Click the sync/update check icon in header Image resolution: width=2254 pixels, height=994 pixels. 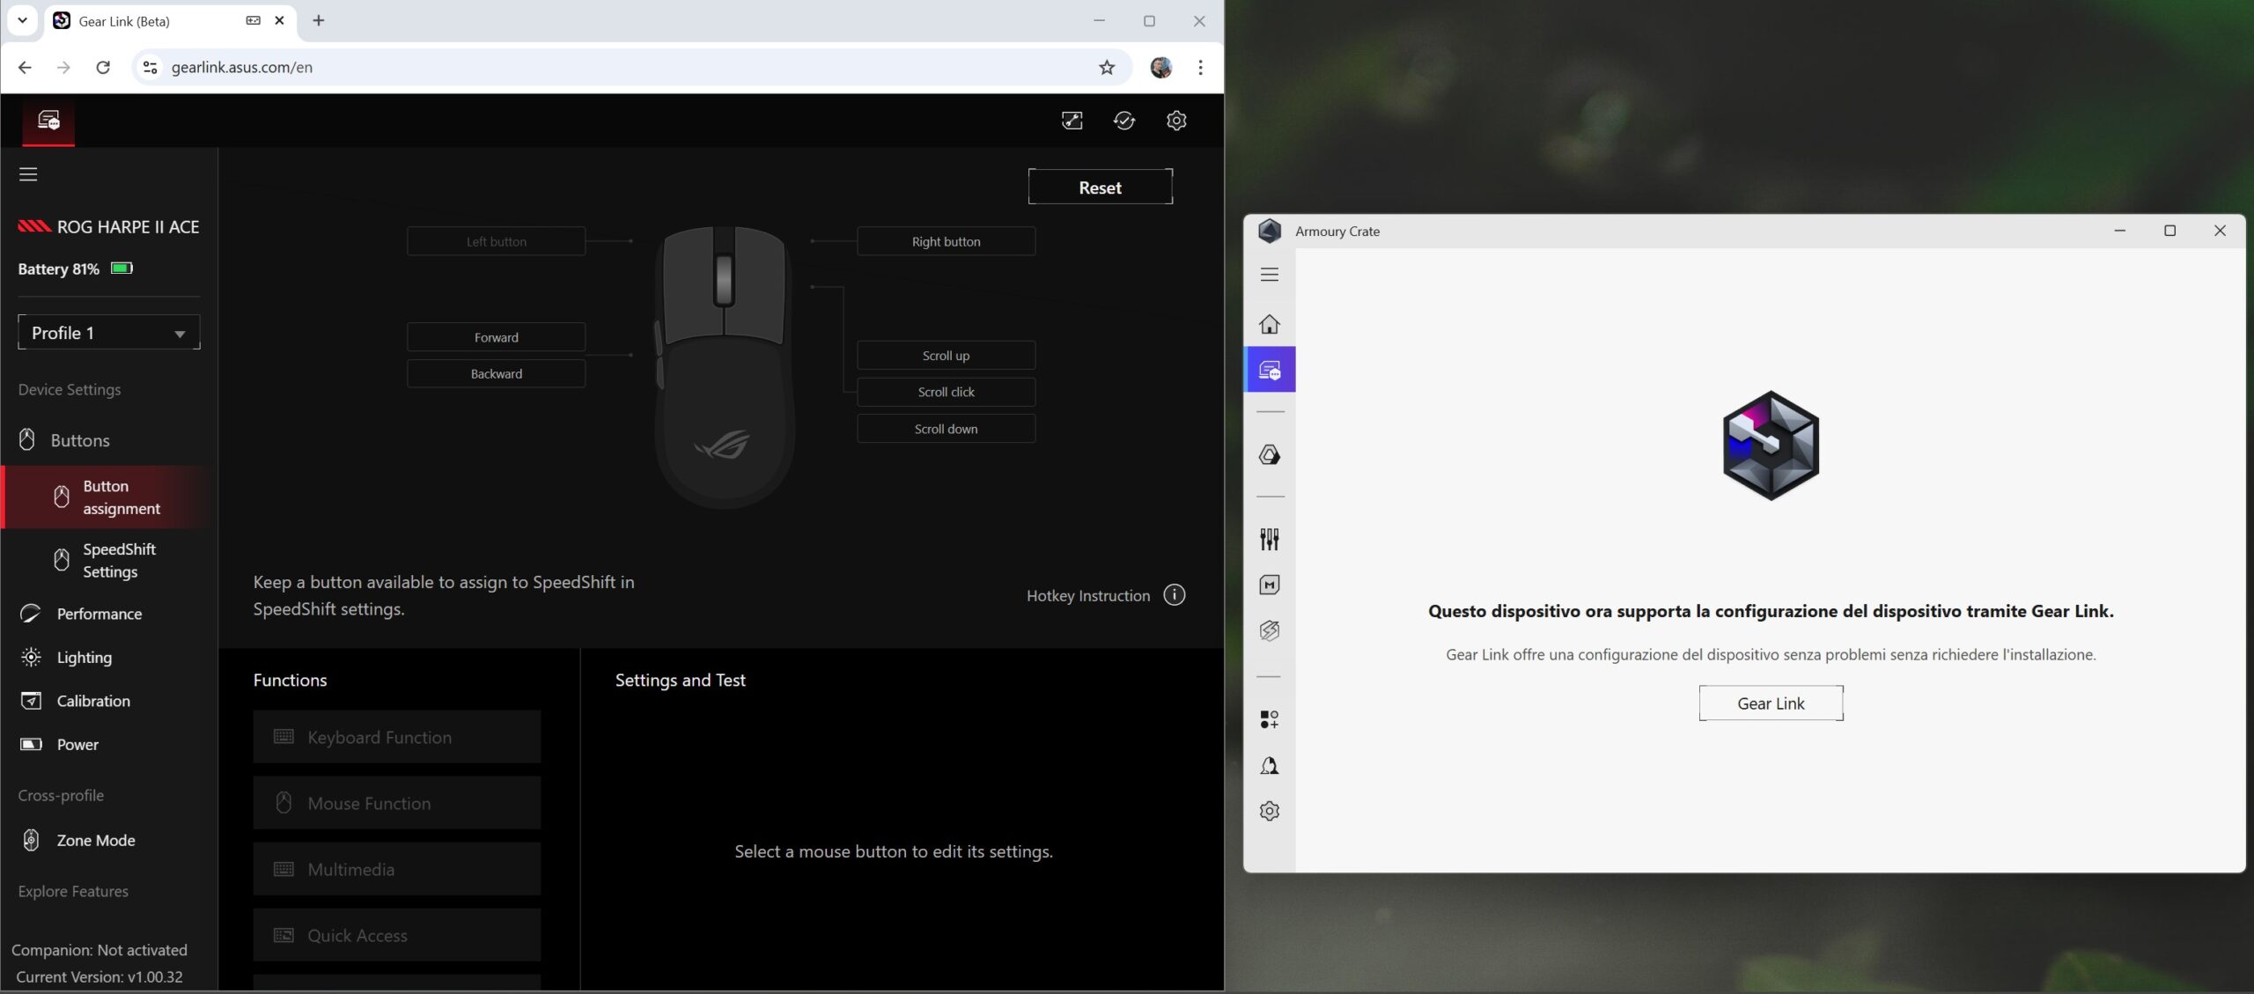coord(1123,121)
